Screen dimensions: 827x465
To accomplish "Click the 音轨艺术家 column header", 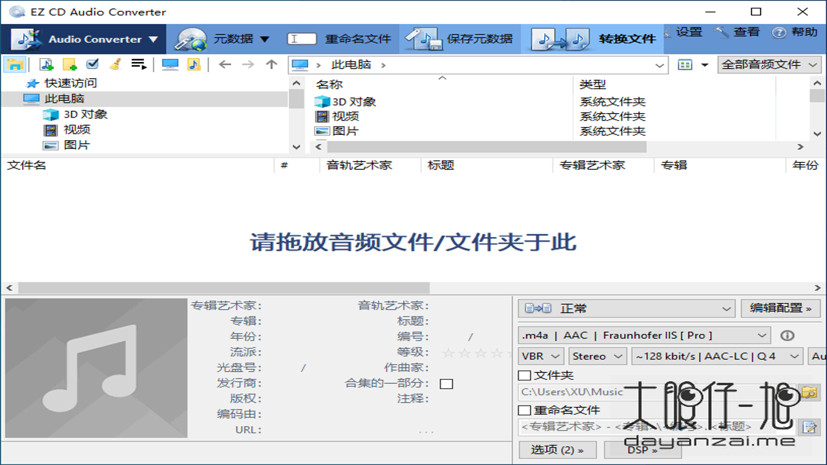I will (x=359, y=165).
